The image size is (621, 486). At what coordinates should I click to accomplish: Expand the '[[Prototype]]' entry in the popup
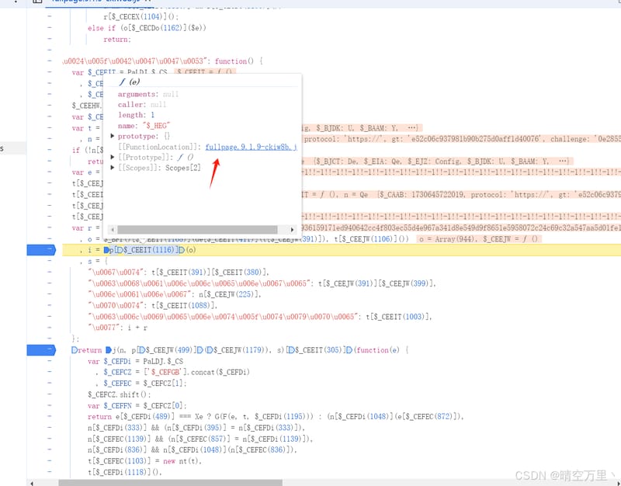pos(113,158)
